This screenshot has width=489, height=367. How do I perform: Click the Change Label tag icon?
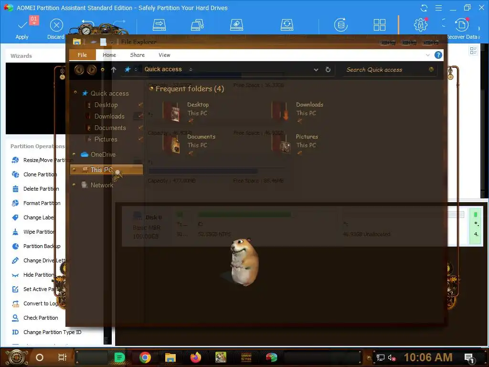pyautogui.click(x=15, y=217)
